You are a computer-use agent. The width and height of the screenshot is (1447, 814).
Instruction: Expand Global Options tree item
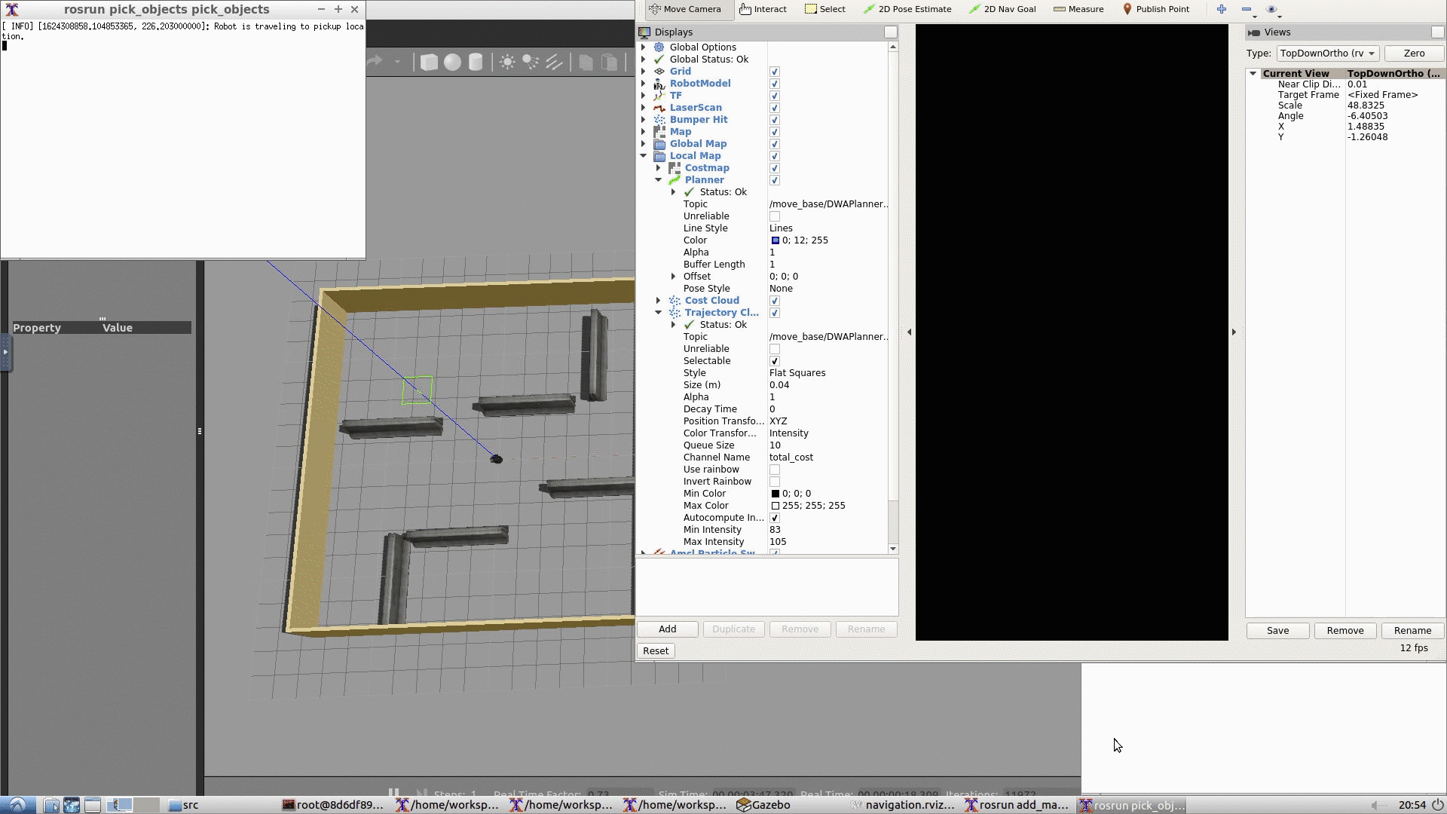click(x=644, y=47)
